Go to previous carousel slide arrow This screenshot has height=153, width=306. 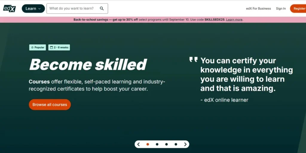tap(138, 144)
